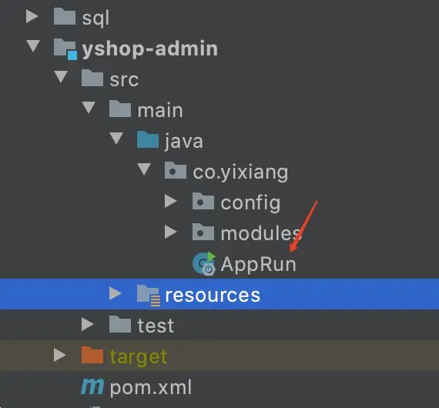Click the orange target folder icon

click(92, 356)
